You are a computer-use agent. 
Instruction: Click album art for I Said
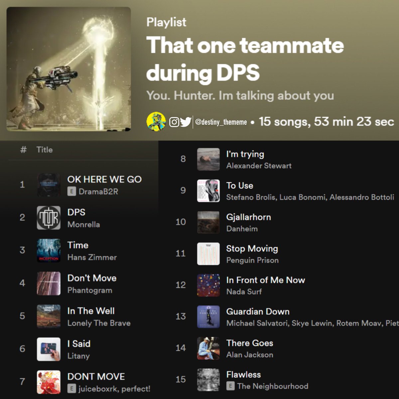click(x=49, y=349)
